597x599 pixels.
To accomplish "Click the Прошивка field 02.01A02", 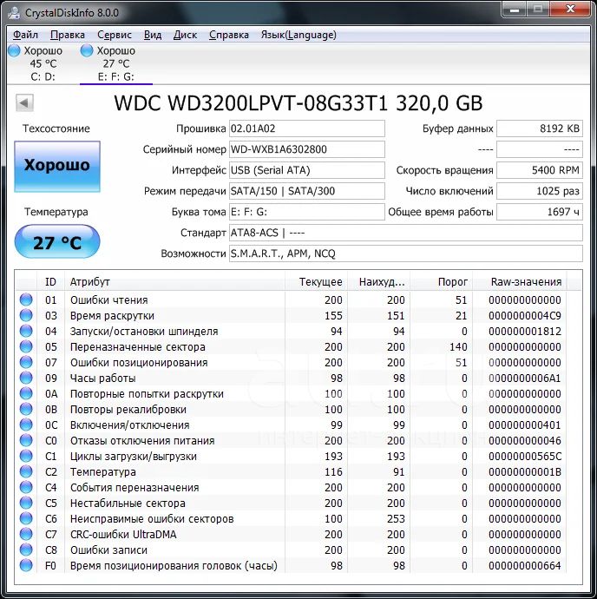I will [306, 128].
